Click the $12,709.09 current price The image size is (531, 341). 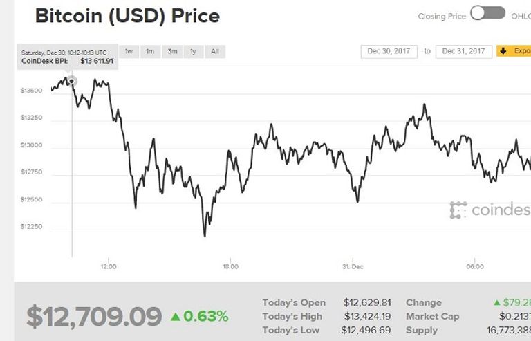pos(94,317)
